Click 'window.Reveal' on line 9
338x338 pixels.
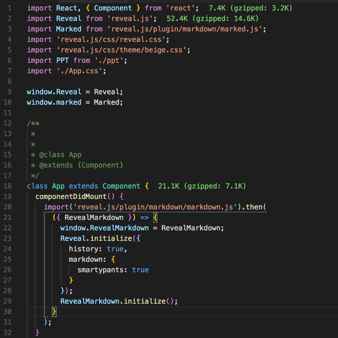click(x=54, y=92)
